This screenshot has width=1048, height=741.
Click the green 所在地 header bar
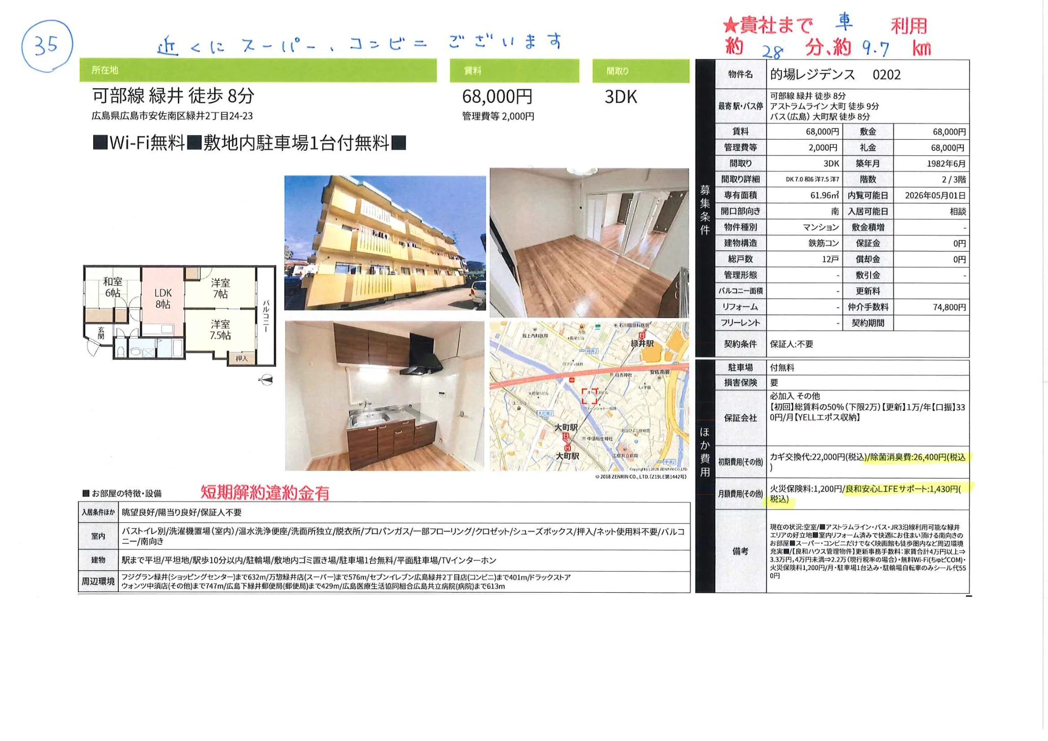coord(258,70)
